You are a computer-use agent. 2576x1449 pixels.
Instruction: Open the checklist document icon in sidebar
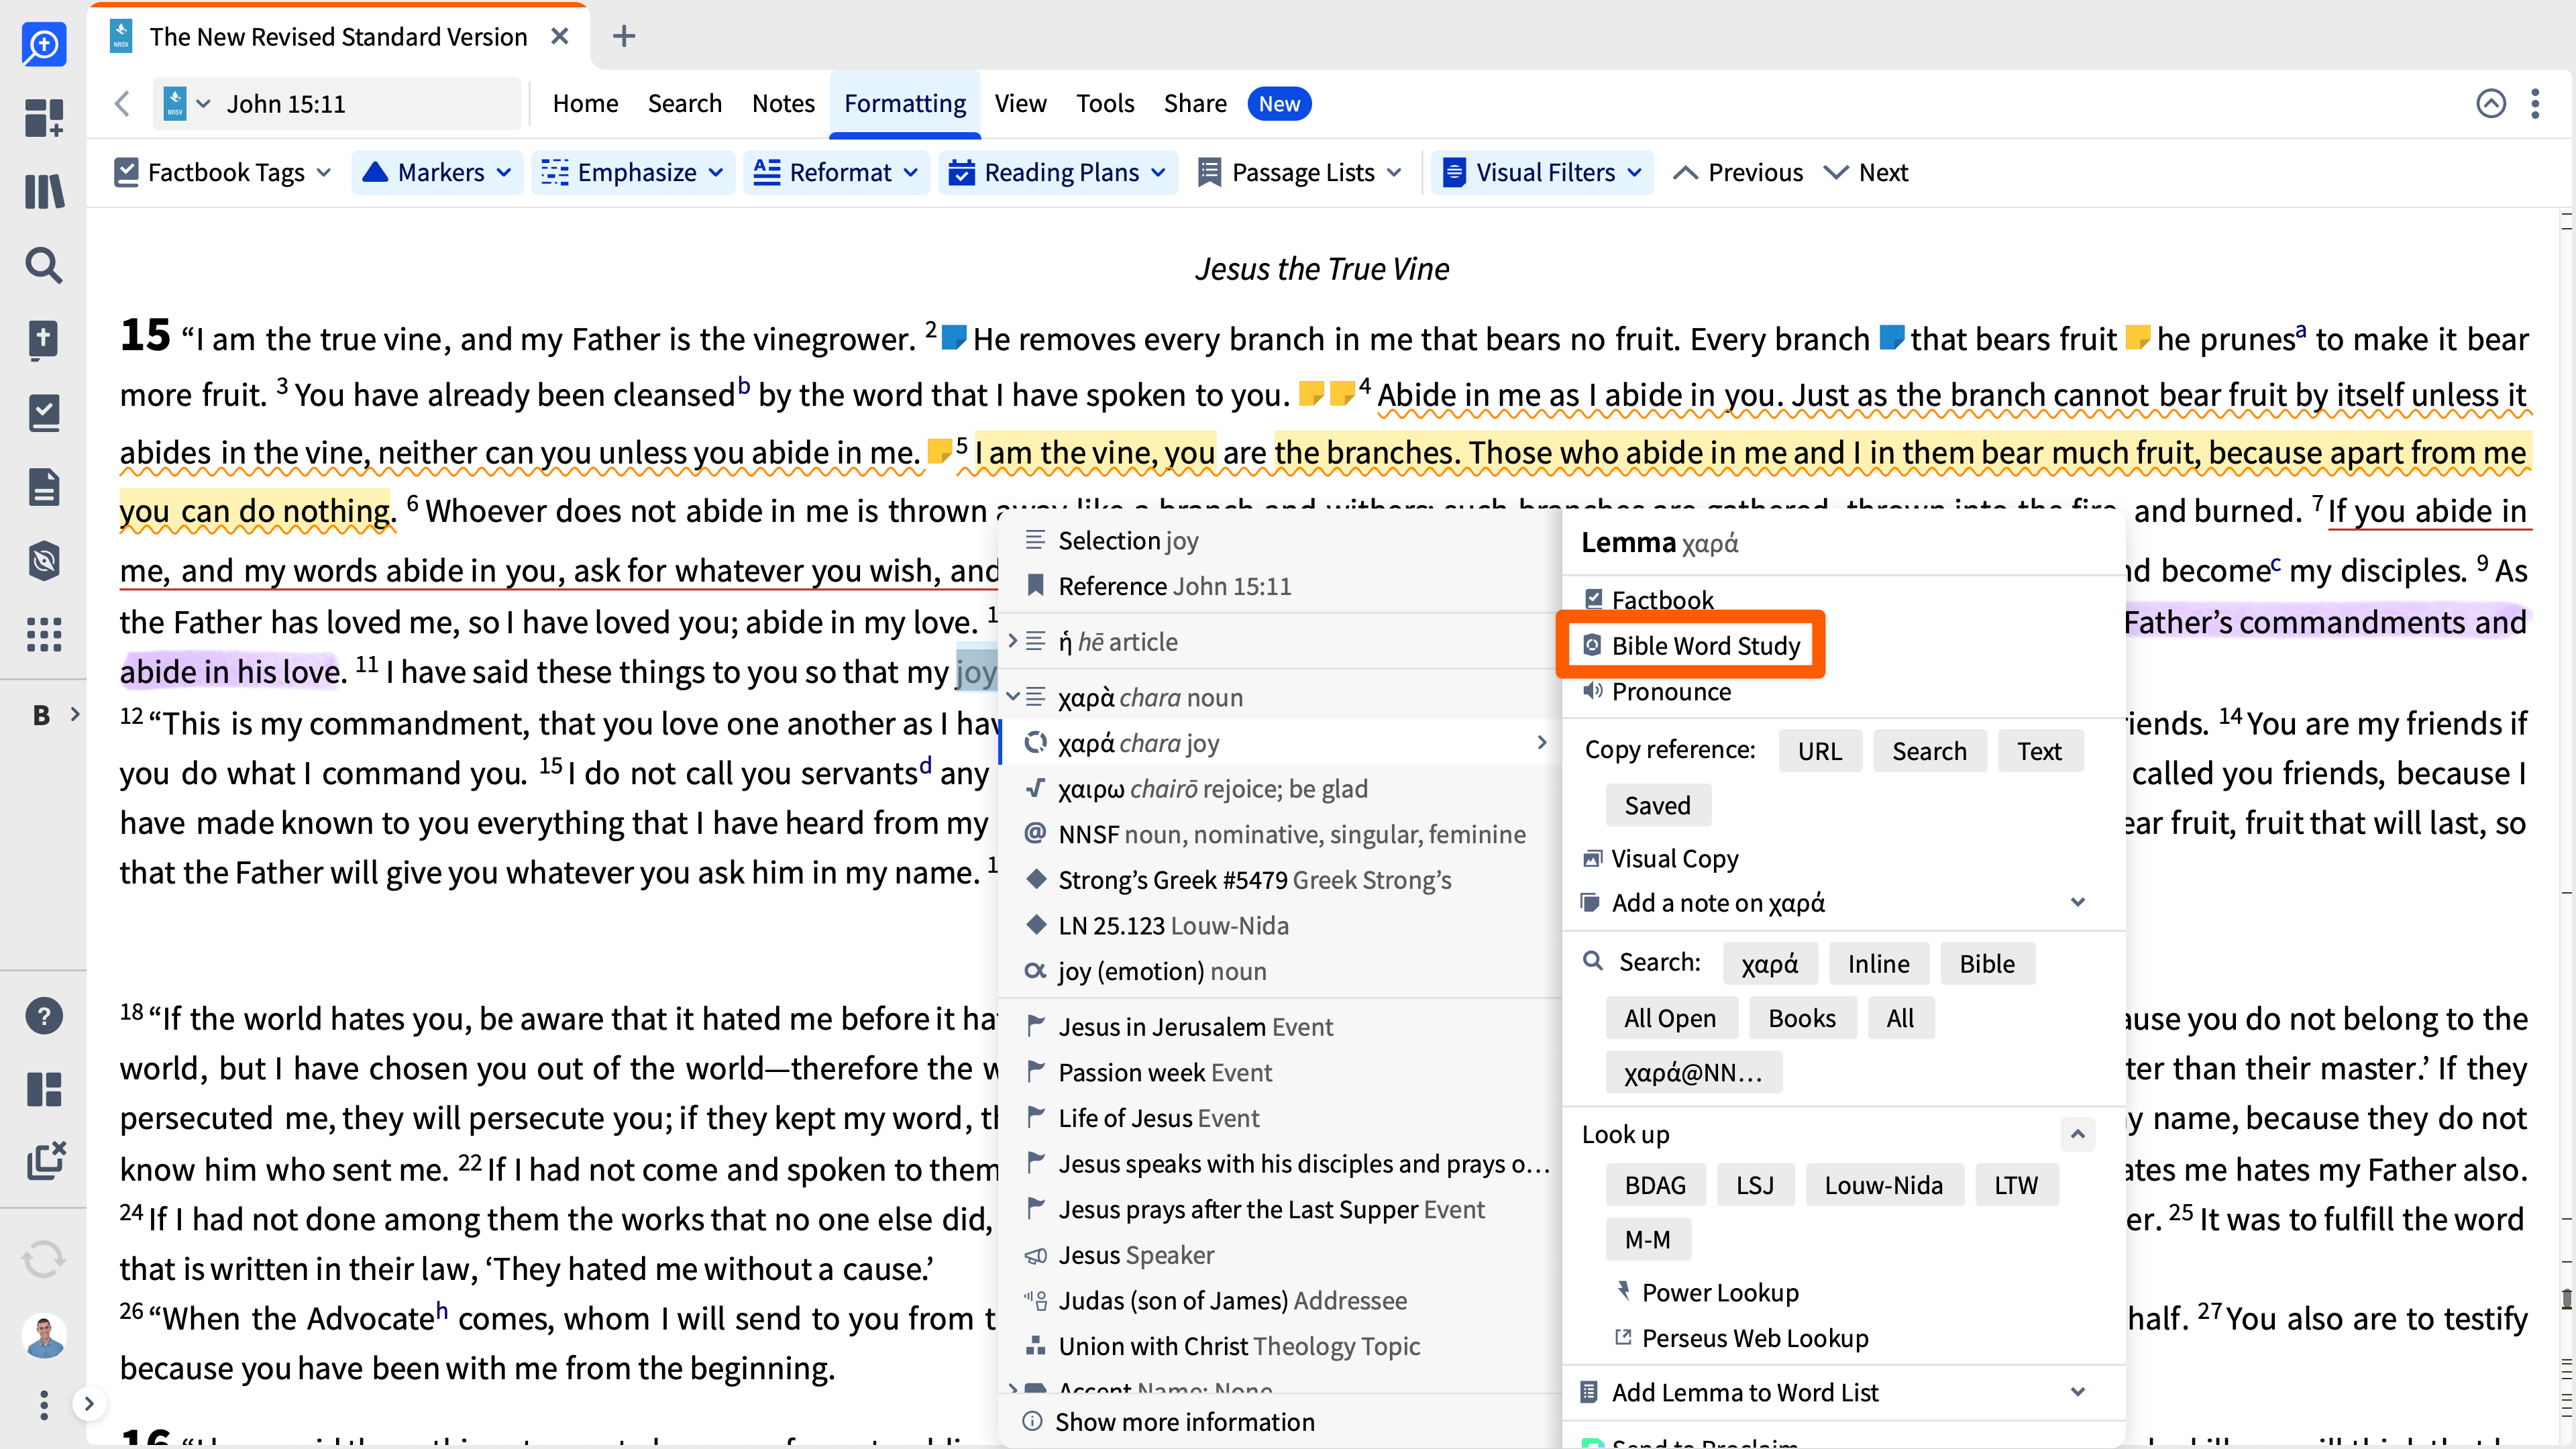(44, 413)
